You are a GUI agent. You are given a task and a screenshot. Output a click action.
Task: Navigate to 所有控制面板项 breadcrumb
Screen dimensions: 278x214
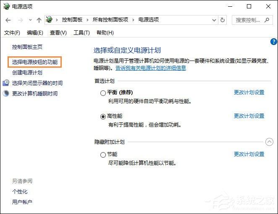tap(110, 20)
